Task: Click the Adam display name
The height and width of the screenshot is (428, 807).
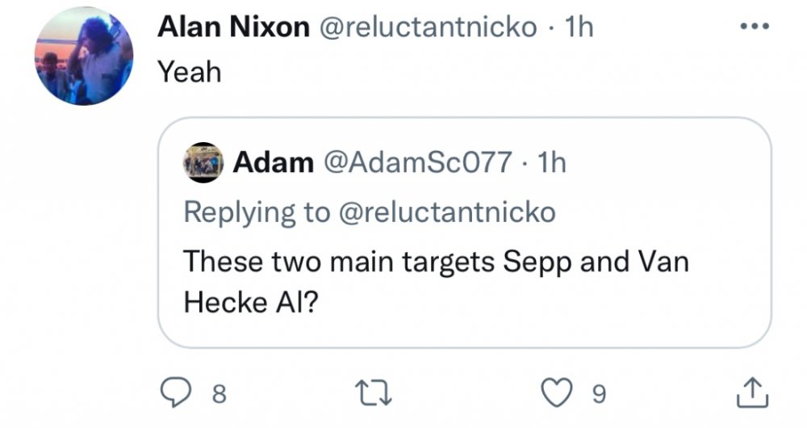Action: 273,163
